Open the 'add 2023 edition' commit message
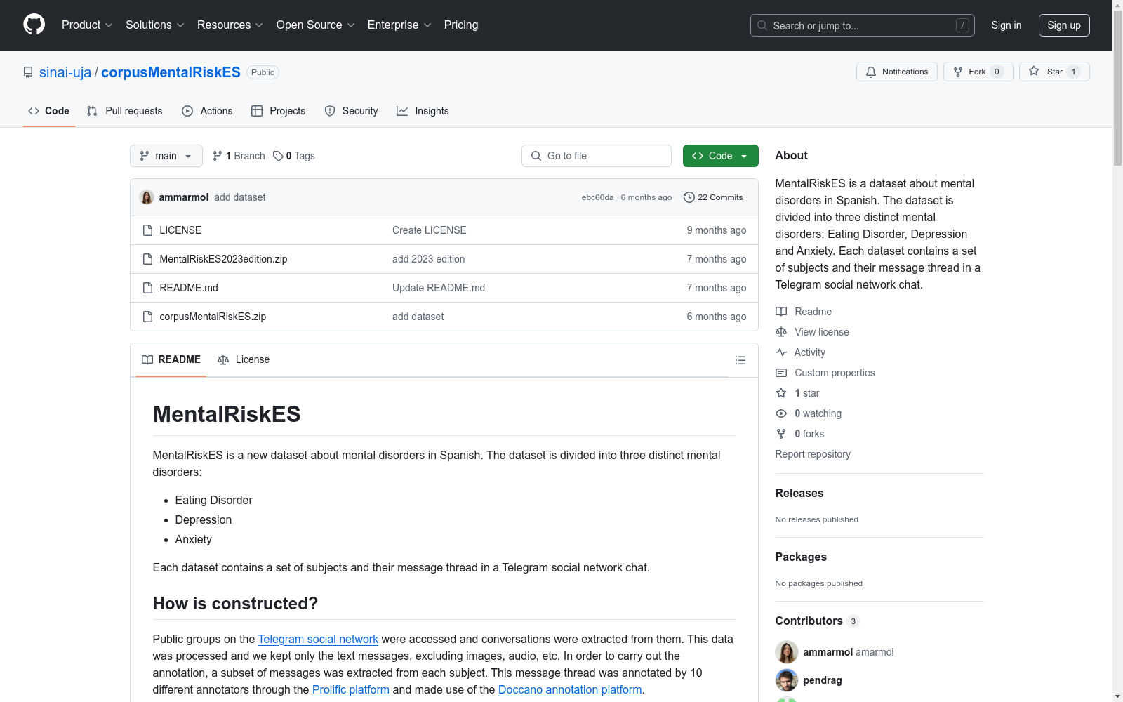This screenshot has height=702, width=1123. [x=429, y=259]
